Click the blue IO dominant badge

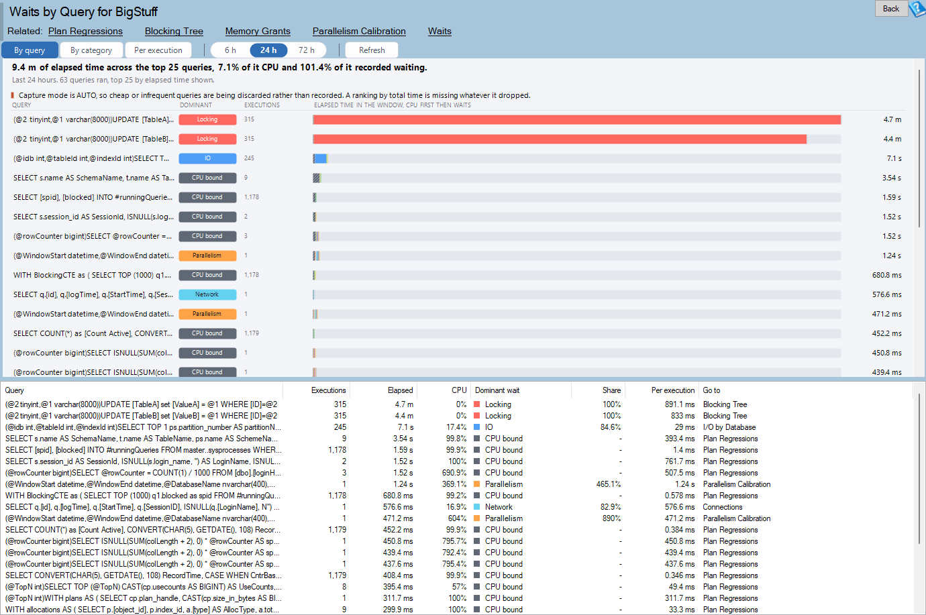[207, 158]
